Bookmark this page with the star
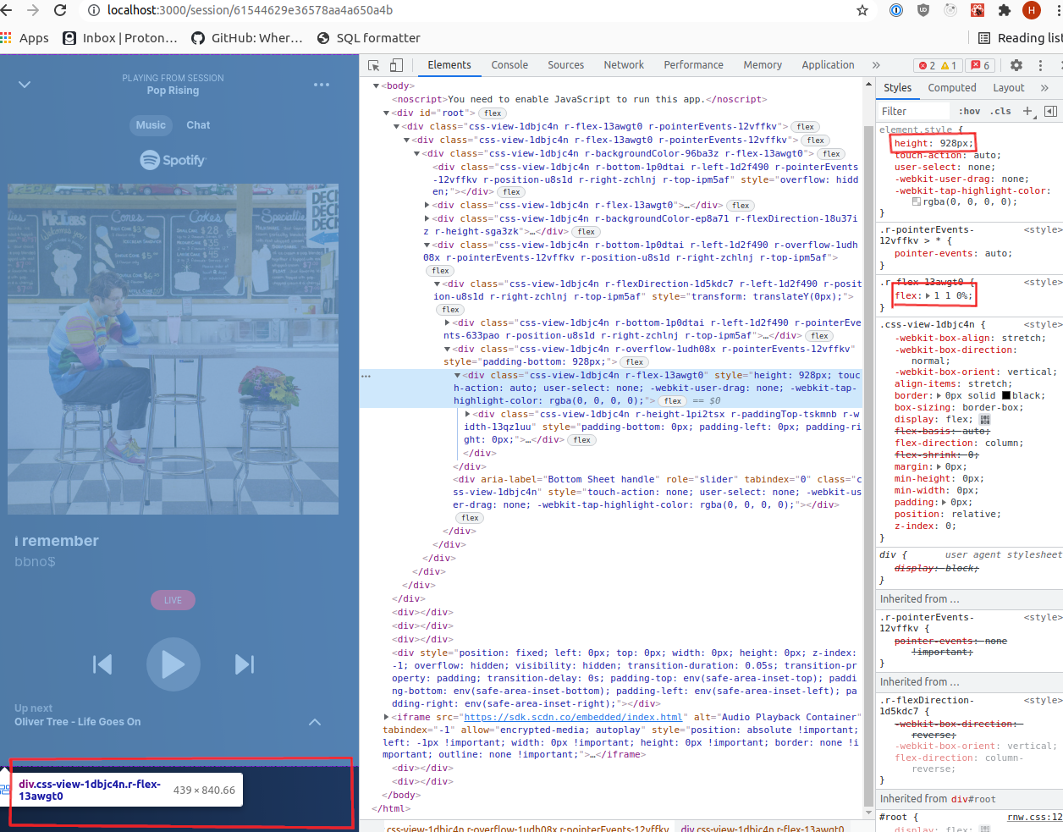Image resolution: width=1063 pixels, height=832 pixels. [861, 11]
